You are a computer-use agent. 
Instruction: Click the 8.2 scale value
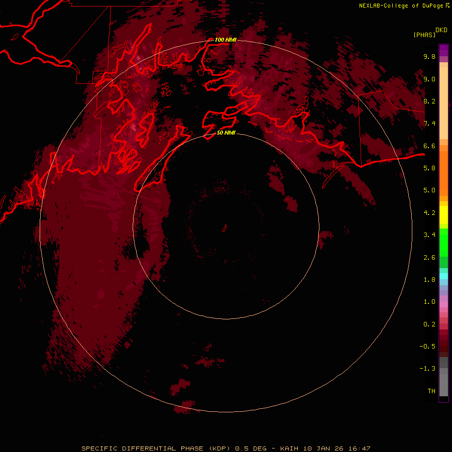pyautogui.click(x=429, y=101)
